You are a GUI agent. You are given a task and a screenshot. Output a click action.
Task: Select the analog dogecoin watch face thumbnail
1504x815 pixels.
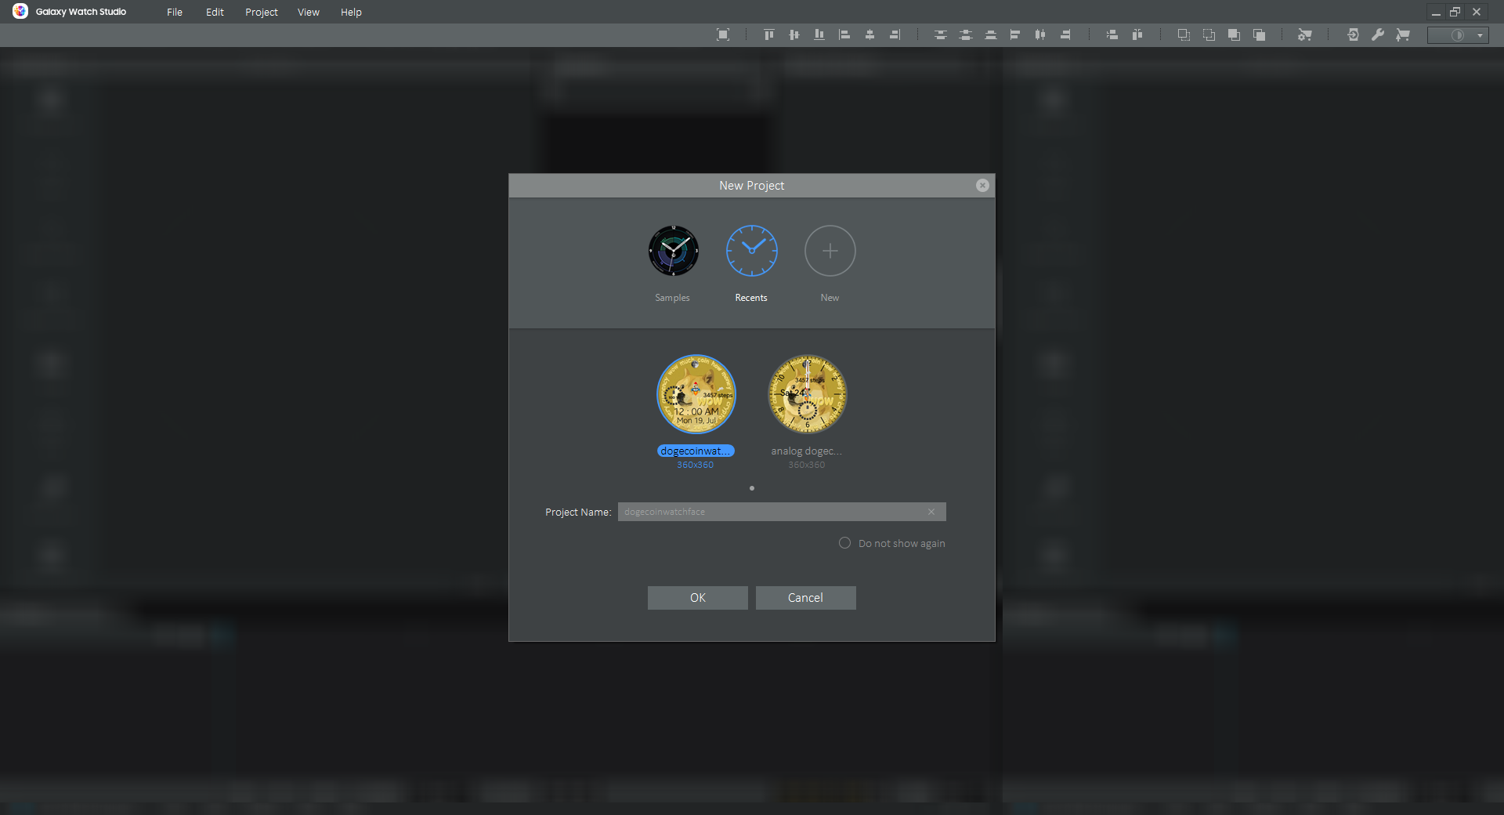click(807, 394)
